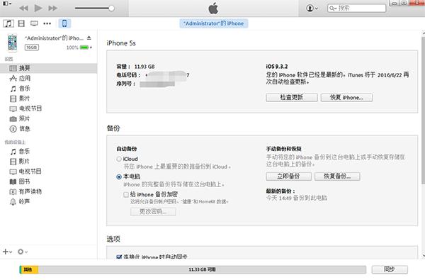Click the iPhone 5s heading
The image size is (425, 280).
point(121,43)
